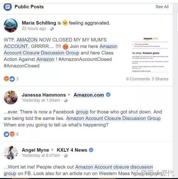
Task: Click KXLY 4 News verified badge
Action: tap(91, 150)
